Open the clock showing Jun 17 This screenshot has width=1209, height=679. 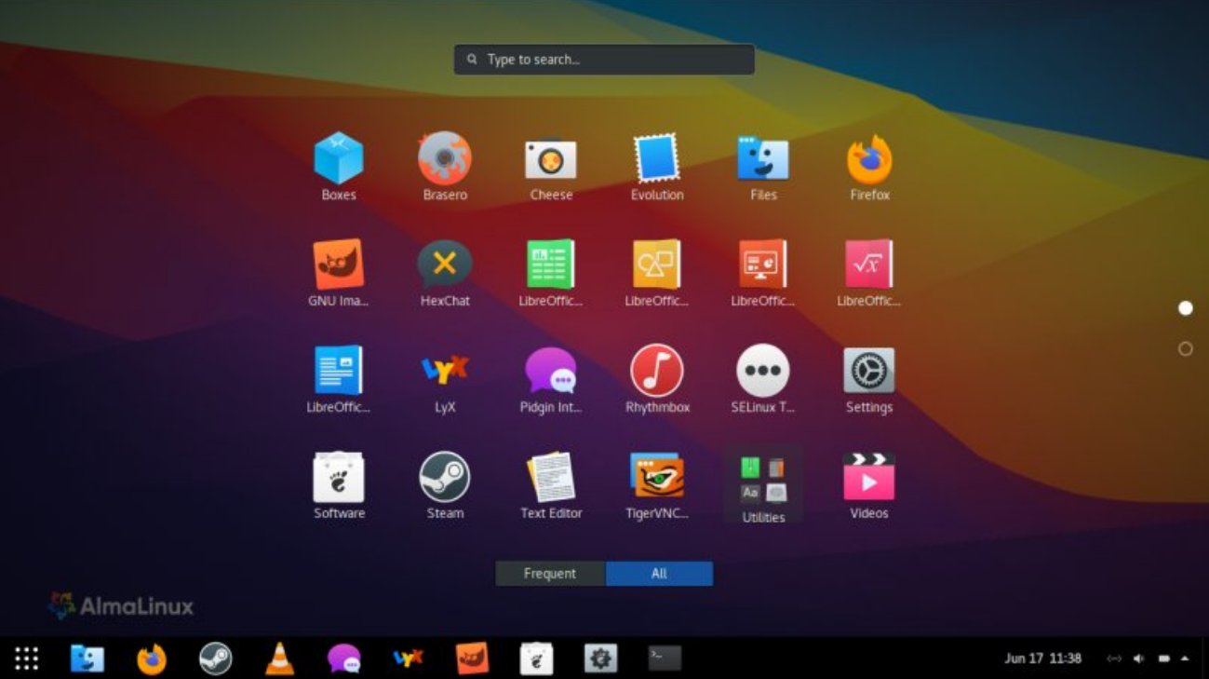coord(1045,658)
